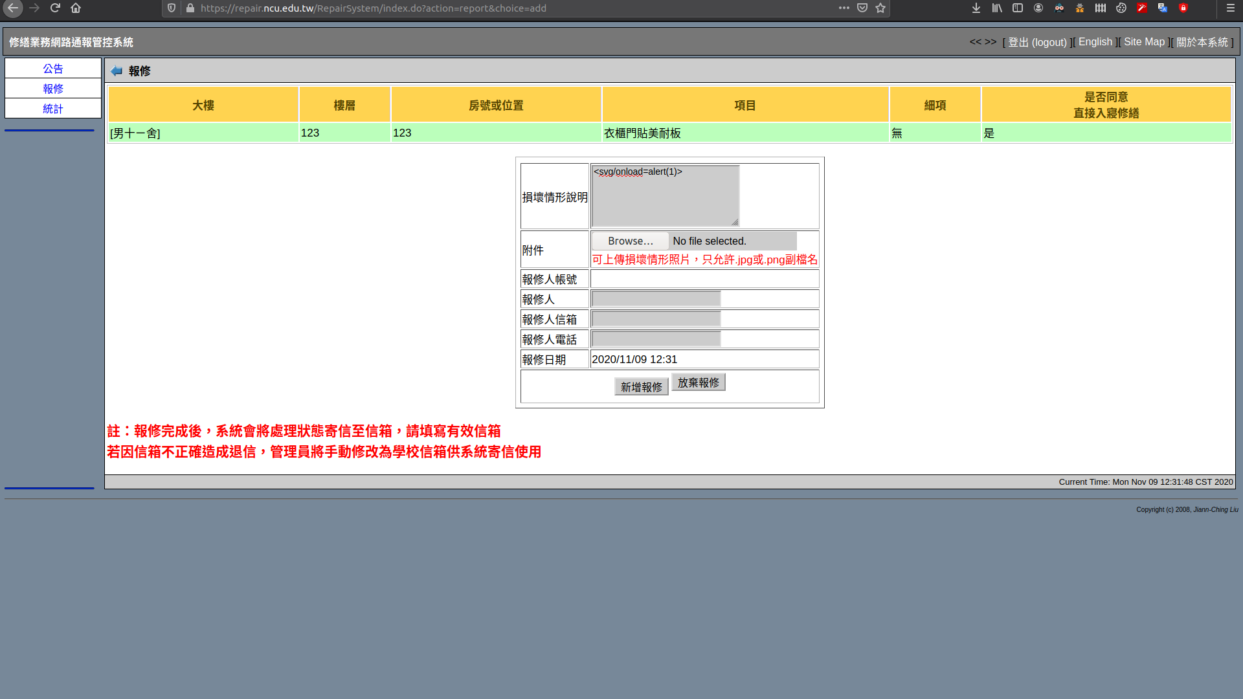Open the 公告 sidebar item
Screen dimensions: 1243x699
click(53, 69)
